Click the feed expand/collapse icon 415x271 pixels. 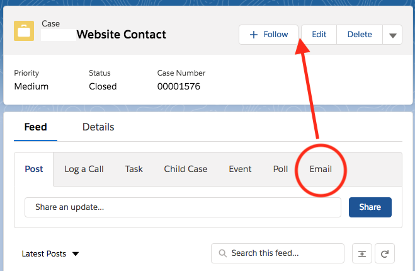click(361, 253)
